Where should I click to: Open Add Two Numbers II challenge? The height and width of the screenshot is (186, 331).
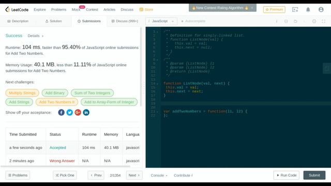click(x=57, y=102)
